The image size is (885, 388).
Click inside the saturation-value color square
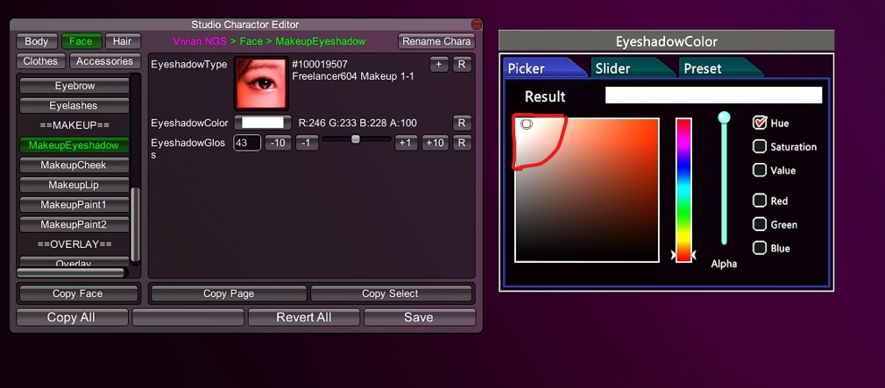click(587, 190)
